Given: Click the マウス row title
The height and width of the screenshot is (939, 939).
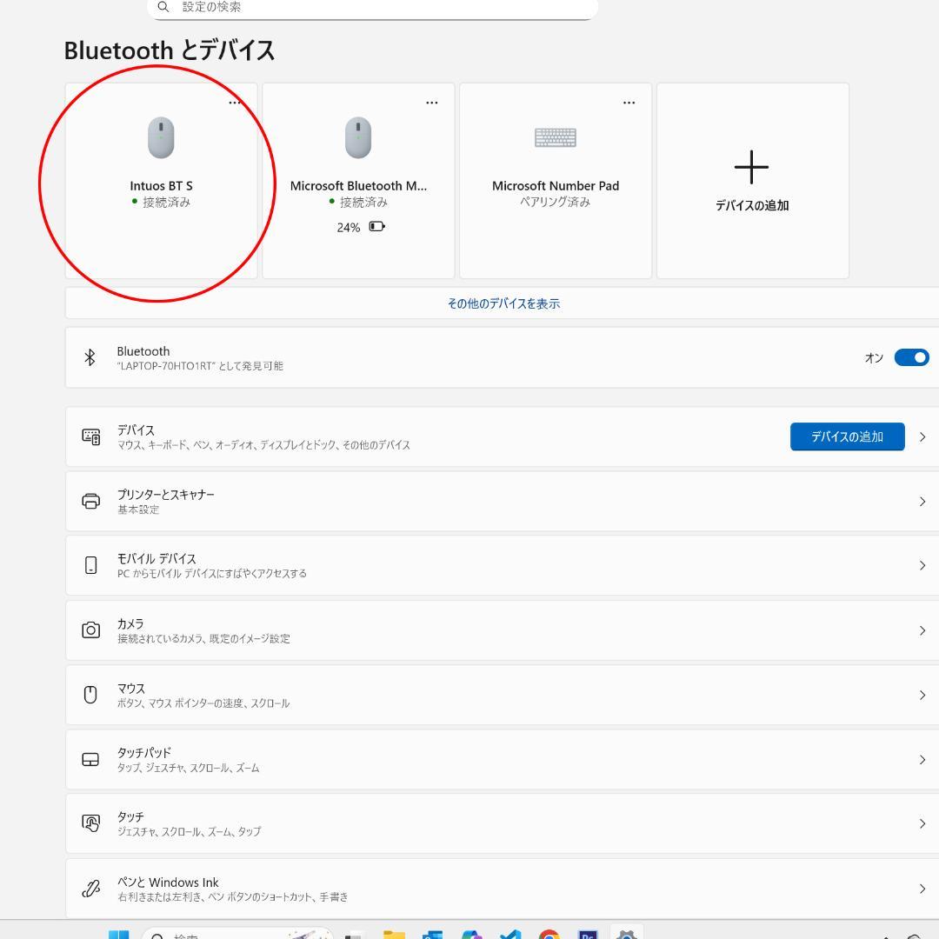Looking at the screenshot, I should [131, 688].
